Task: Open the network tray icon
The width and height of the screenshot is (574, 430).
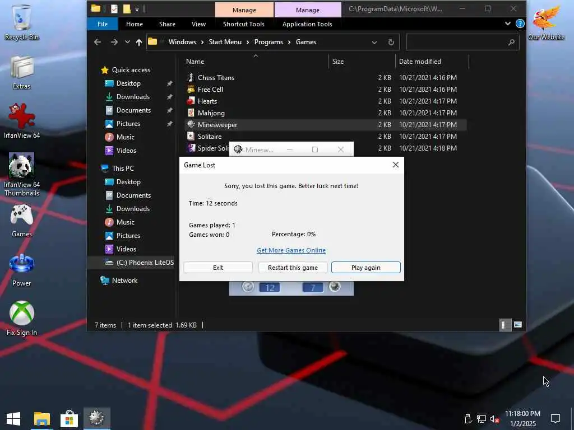Action: pos(482,419)
